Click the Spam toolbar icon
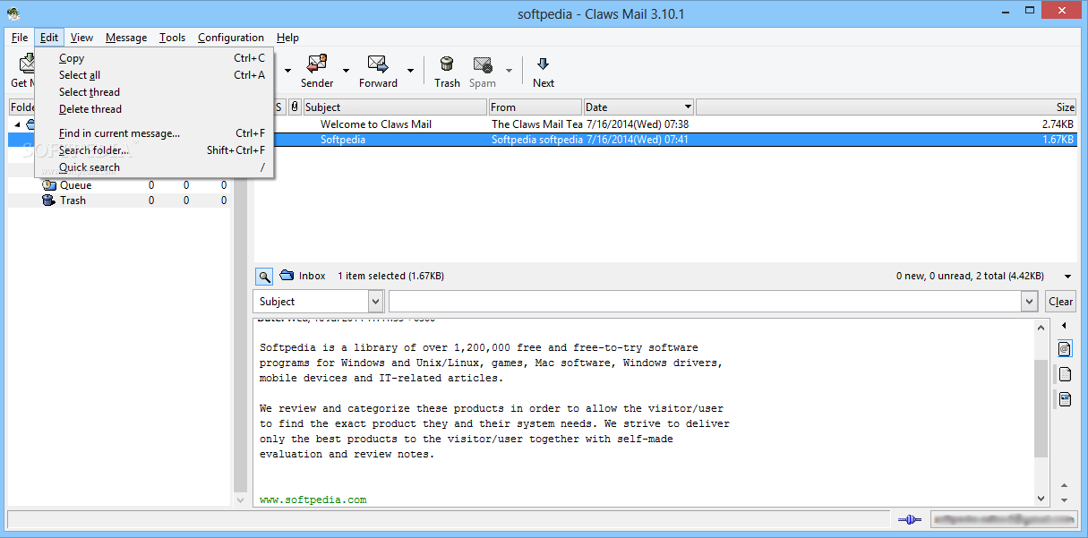The width and height of the screenshot is (1088, 538). pyautogui.click(x=483, y=64)
